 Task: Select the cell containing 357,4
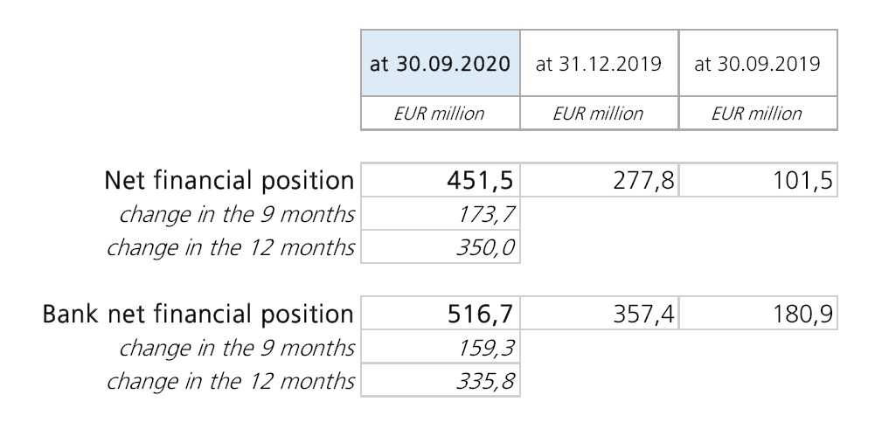click(599, 314)
